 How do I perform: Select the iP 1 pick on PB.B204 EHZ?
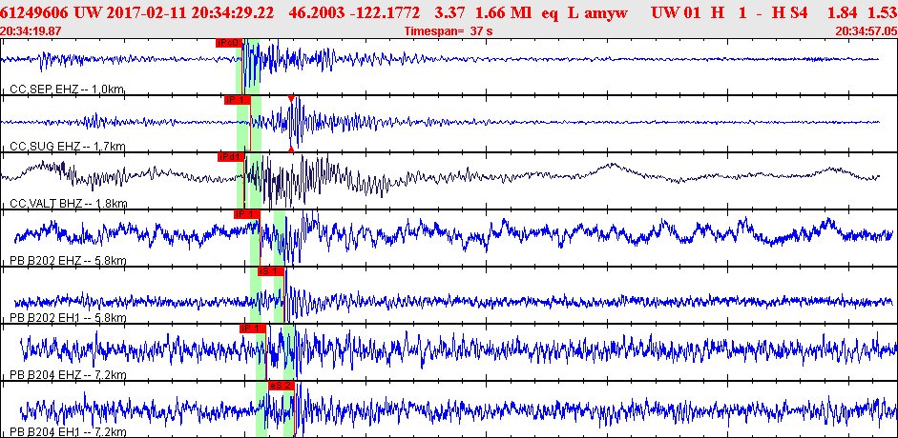[x=252, y=328]
